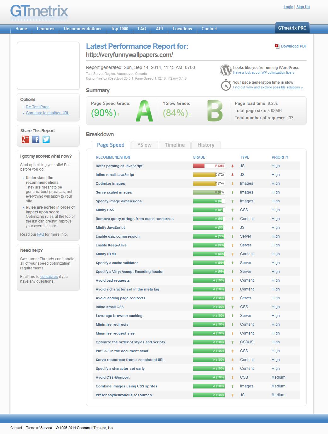
Task: Expand the Optimize images recommendation row
Action: click(110, 183)
